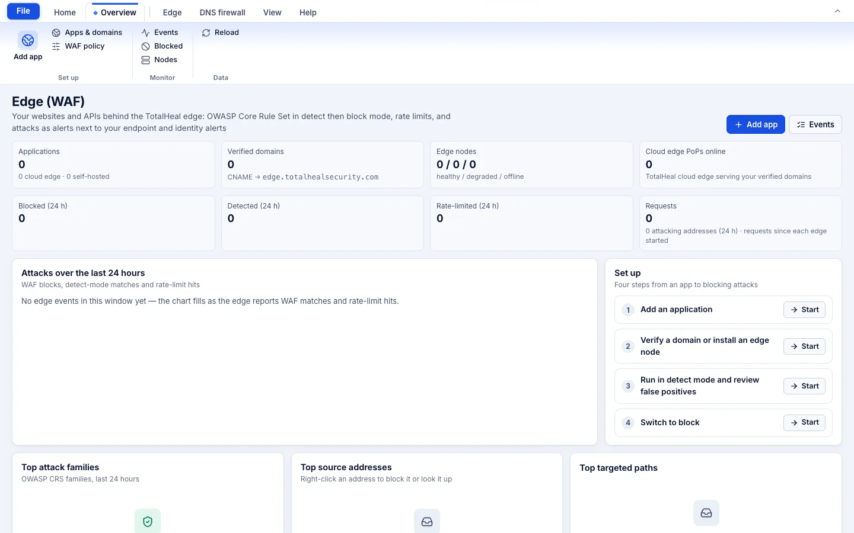Click step number 1 badge in Set up
This screenshot has width=854, height=533.
[x=628, y=310]
